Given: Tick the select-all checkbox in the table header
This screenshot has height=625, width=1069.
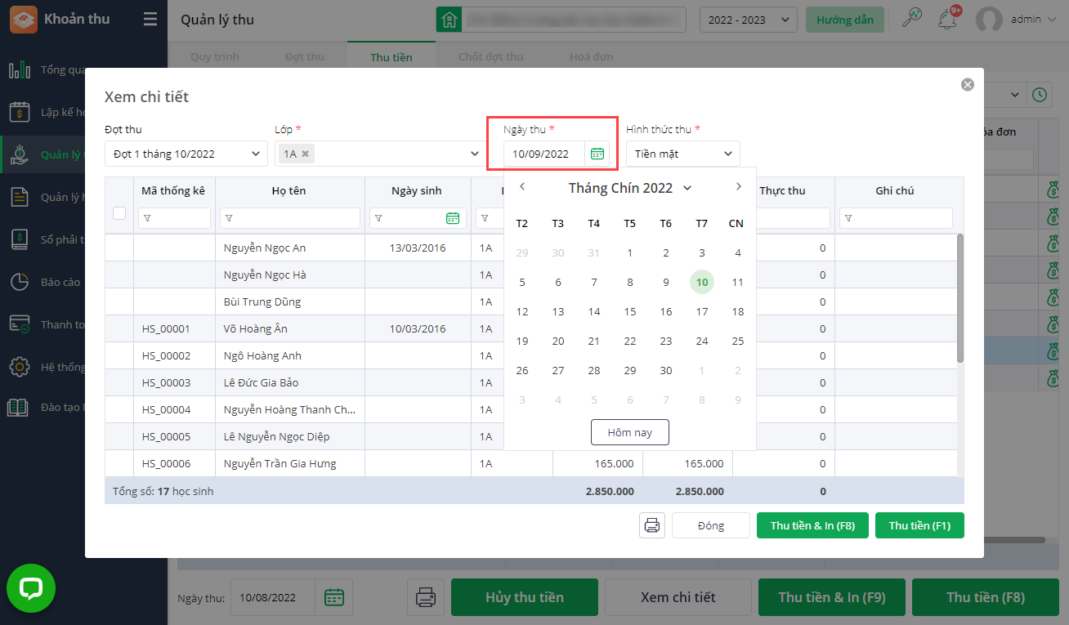Looking at the screenshot, I should [119, 213].
